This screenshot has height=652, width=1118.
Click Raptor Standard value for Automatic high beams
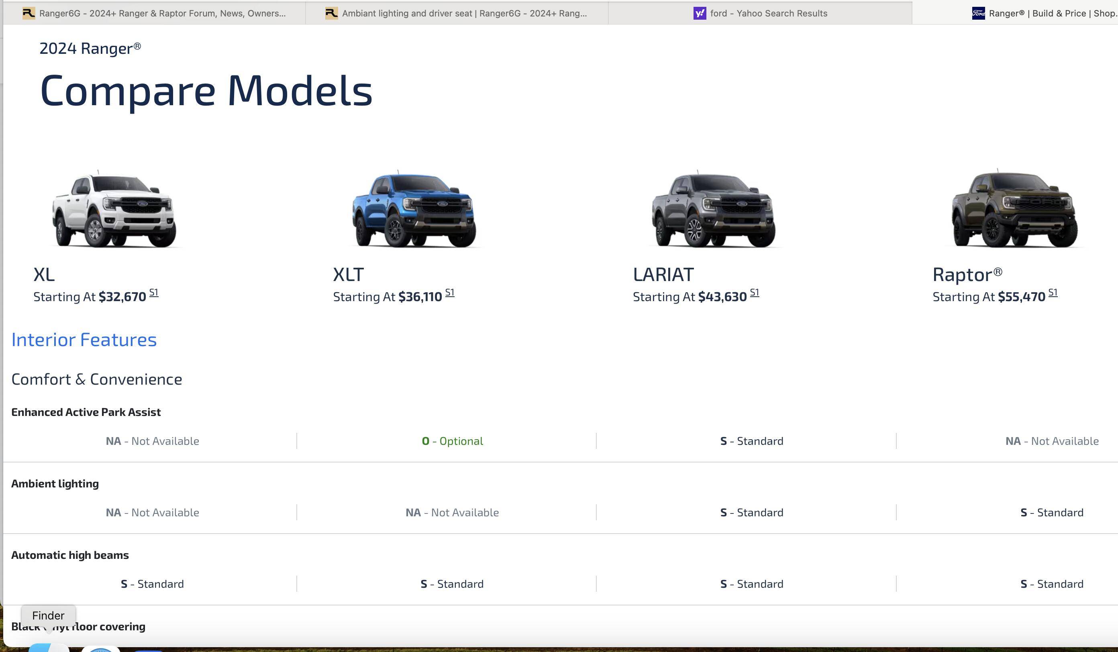pos(1052,584)
